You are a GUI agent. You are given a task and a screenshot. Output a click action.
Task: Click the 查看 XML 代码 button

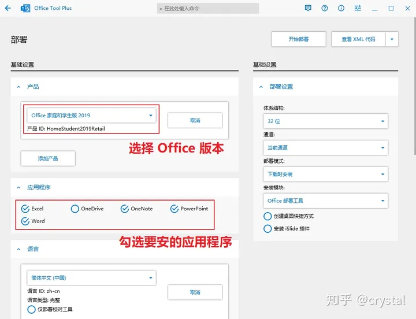(x=358, y=39)
